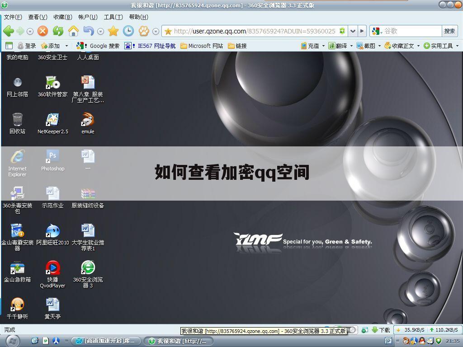Screen dimensions: 463x347
Task: Expand the 收藏正文 dropdown arrow
Action: [x=418, y=46]
